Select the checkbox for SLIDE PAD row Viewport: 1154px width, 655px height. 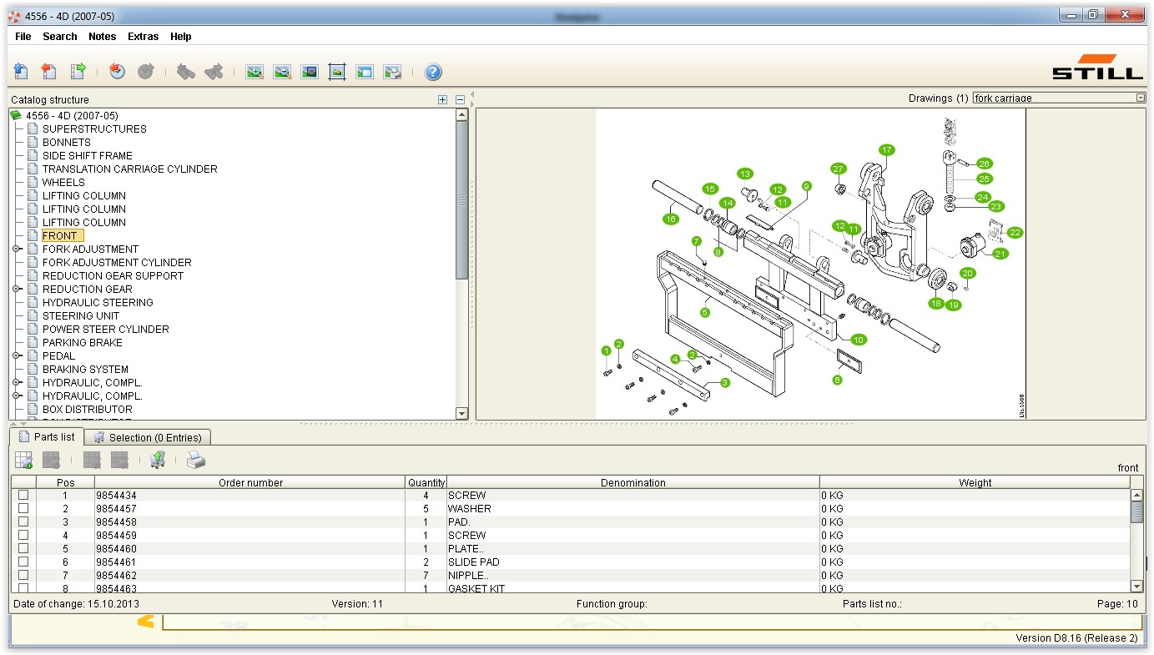pyautogui.click(x=23, y=562)
